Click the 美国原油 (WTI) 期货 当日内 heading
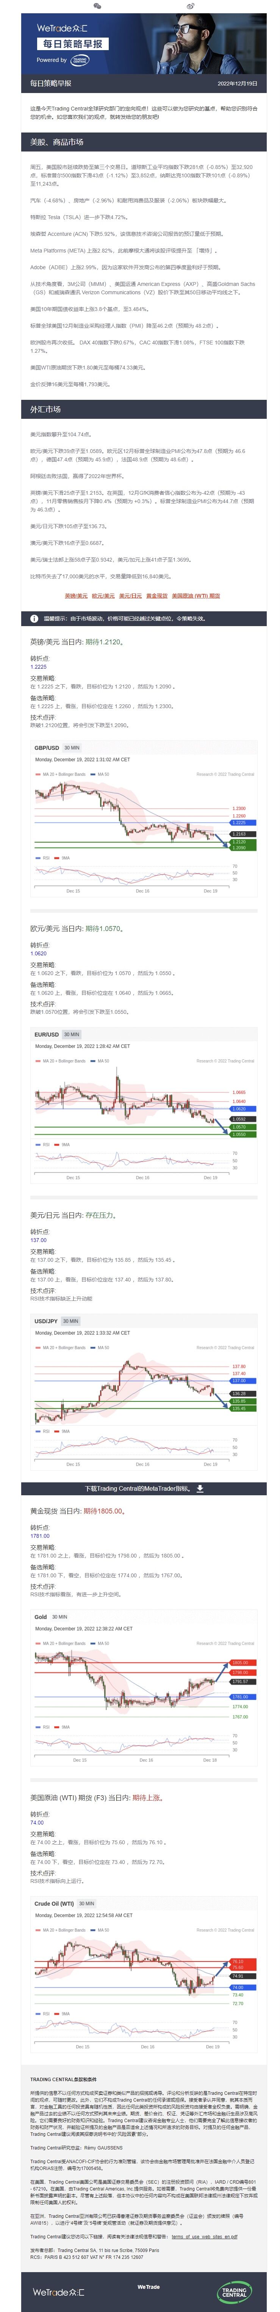 pos(97,1798)
